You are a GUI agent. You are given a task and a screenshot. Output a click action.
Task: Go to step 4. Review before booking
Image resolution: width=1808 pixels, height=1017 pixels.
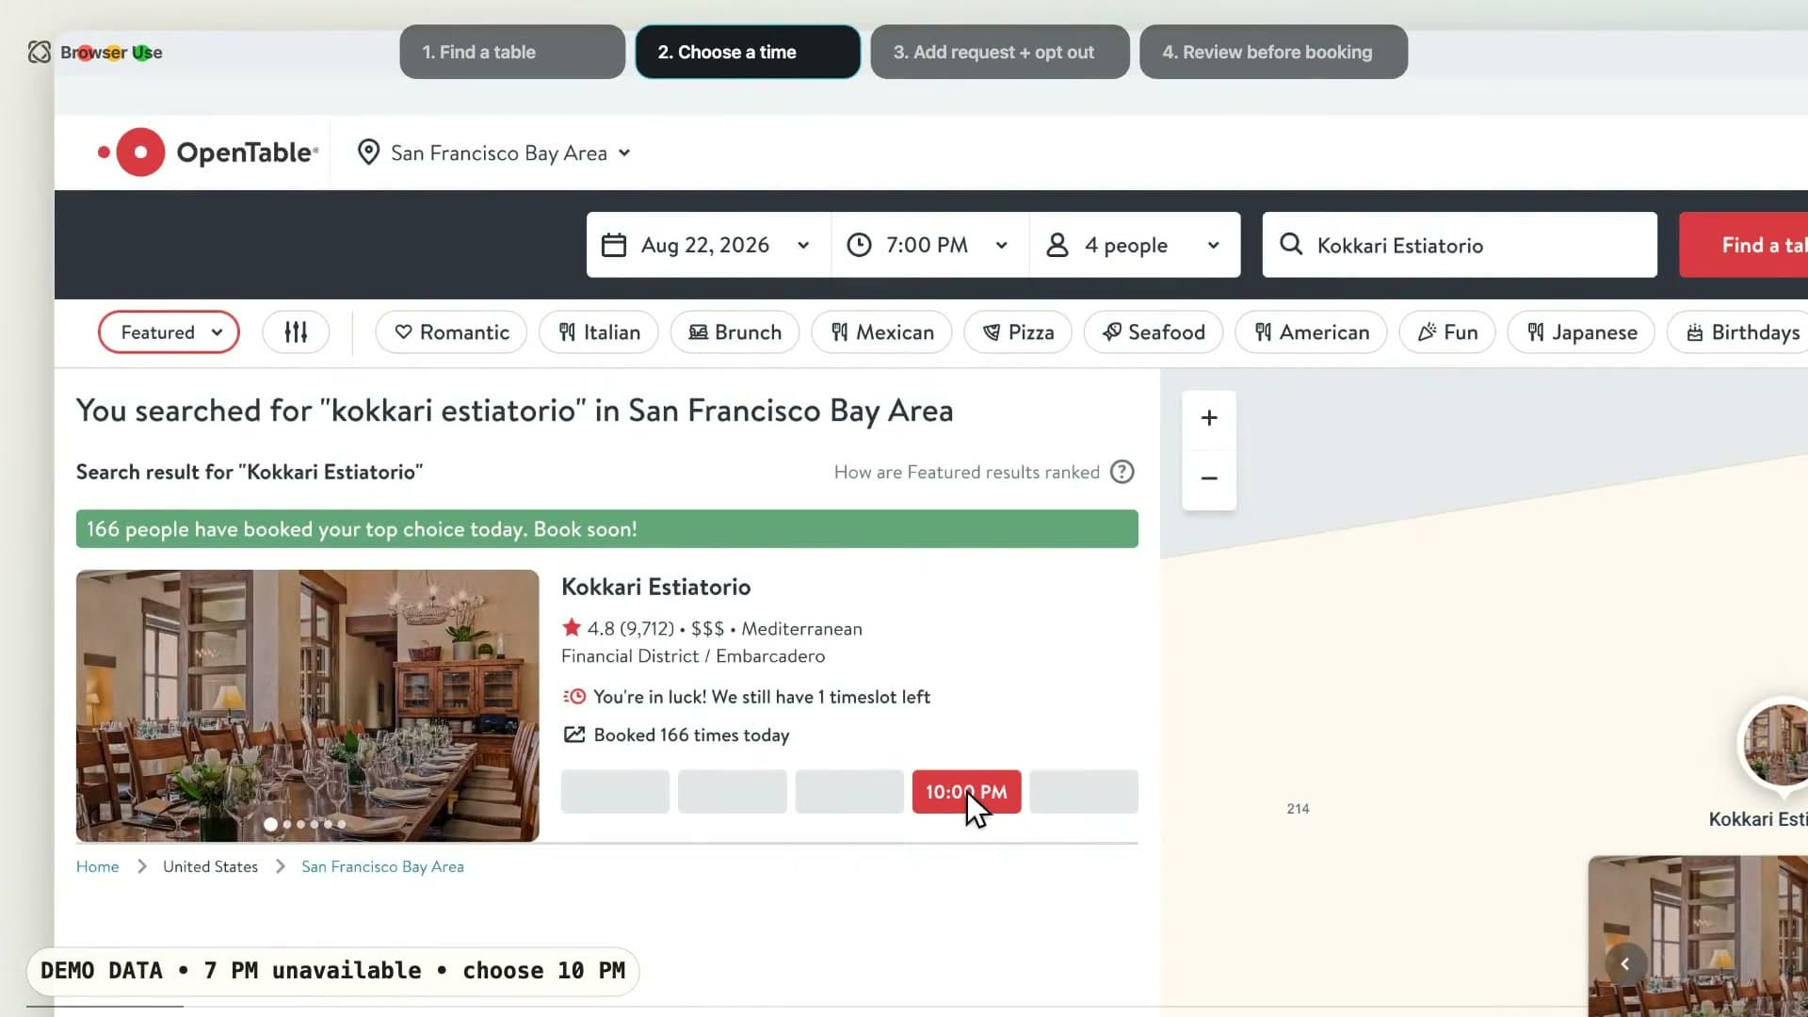tap(1273, 52)
